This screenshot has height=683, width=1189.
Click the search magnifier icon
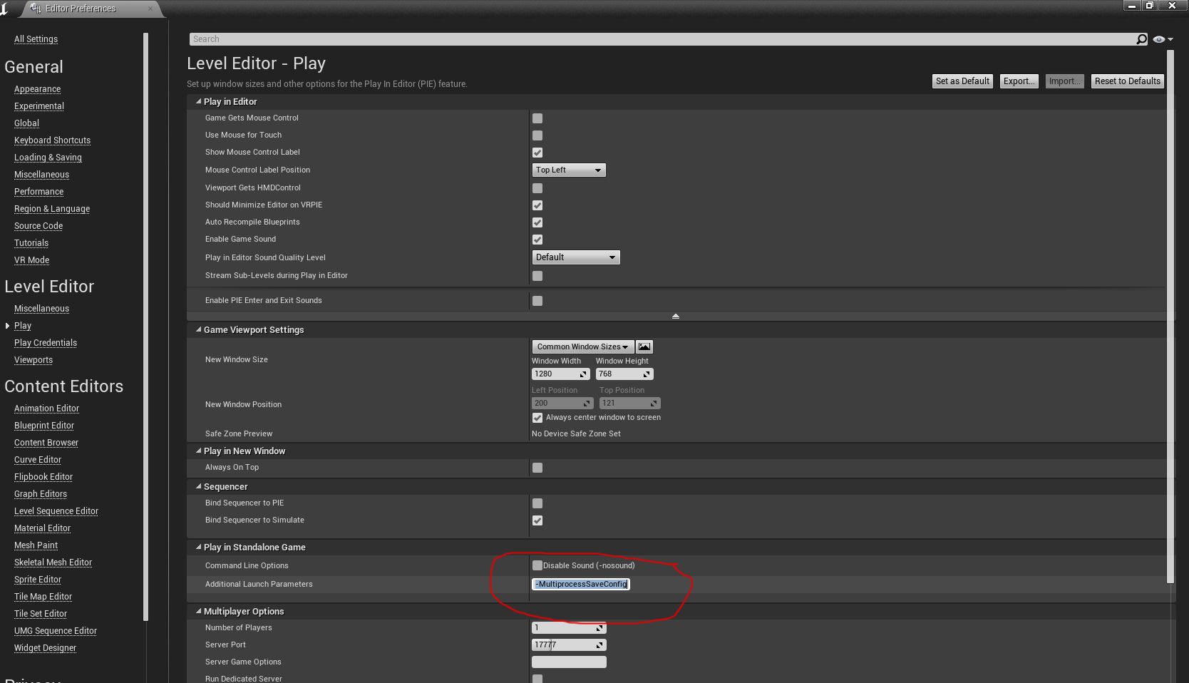click(1141, 39)
